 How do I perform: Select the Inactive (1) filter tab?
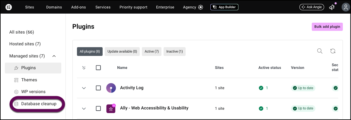point(175,51)
